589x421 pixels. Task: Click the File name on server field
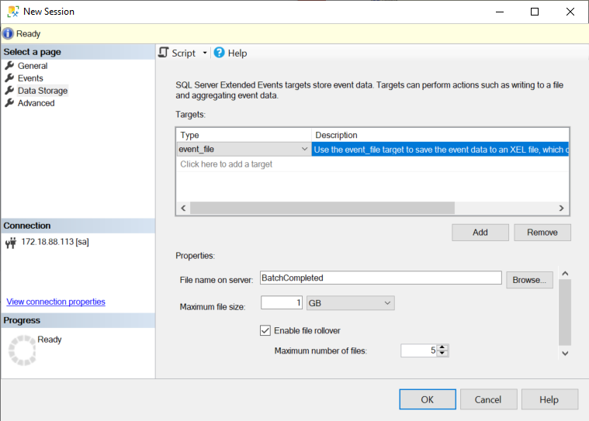click(x=380, y=278)
